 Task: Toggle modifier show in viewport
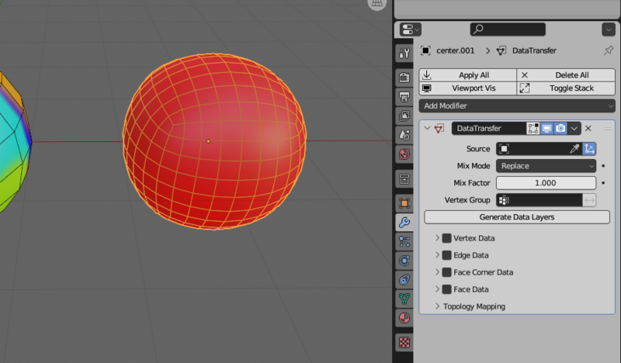pos(547,128)
